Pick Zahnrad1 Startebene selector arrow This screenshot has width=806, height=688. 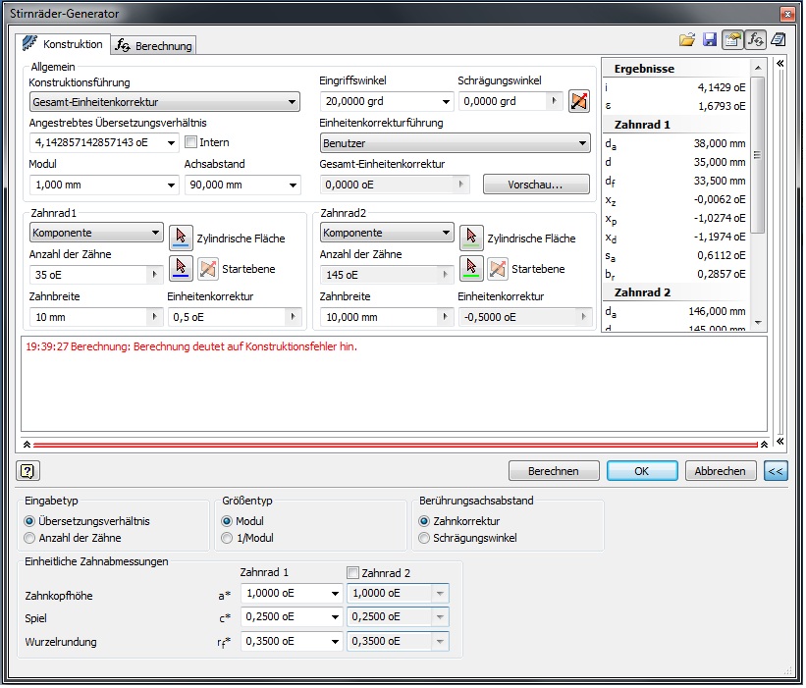point(182,269)
